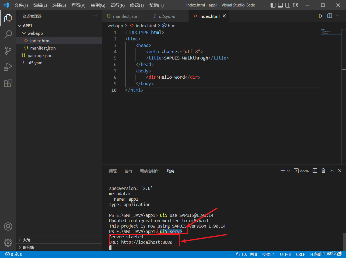The height and width of the screenshot is (258, 346).
Task: Toggle the primary sidebar layout icon
Action: [x=273, y=5]
